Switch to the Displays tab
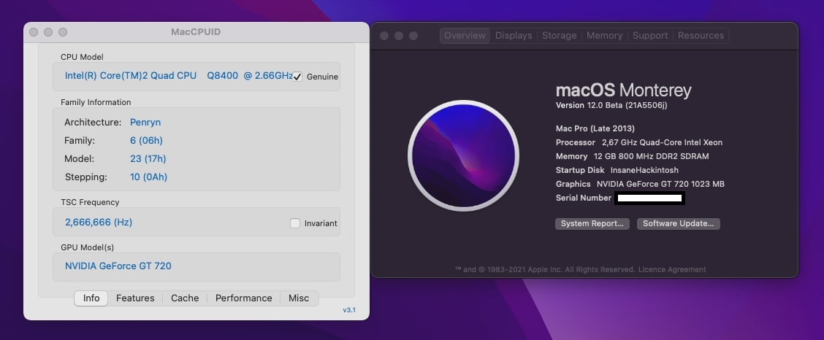 514,36
